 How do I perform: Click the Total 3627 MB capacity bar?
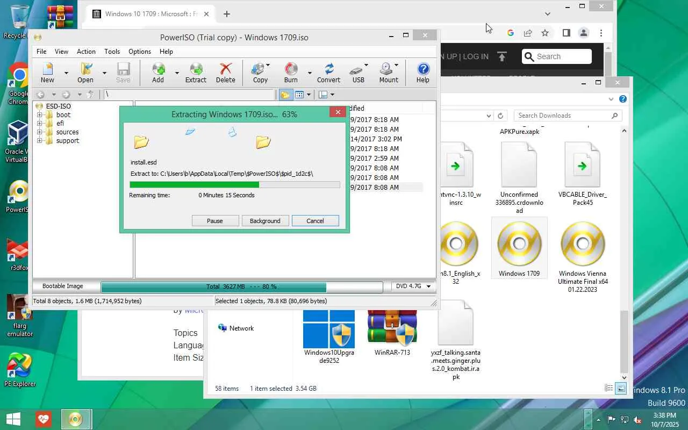(242, 286)
